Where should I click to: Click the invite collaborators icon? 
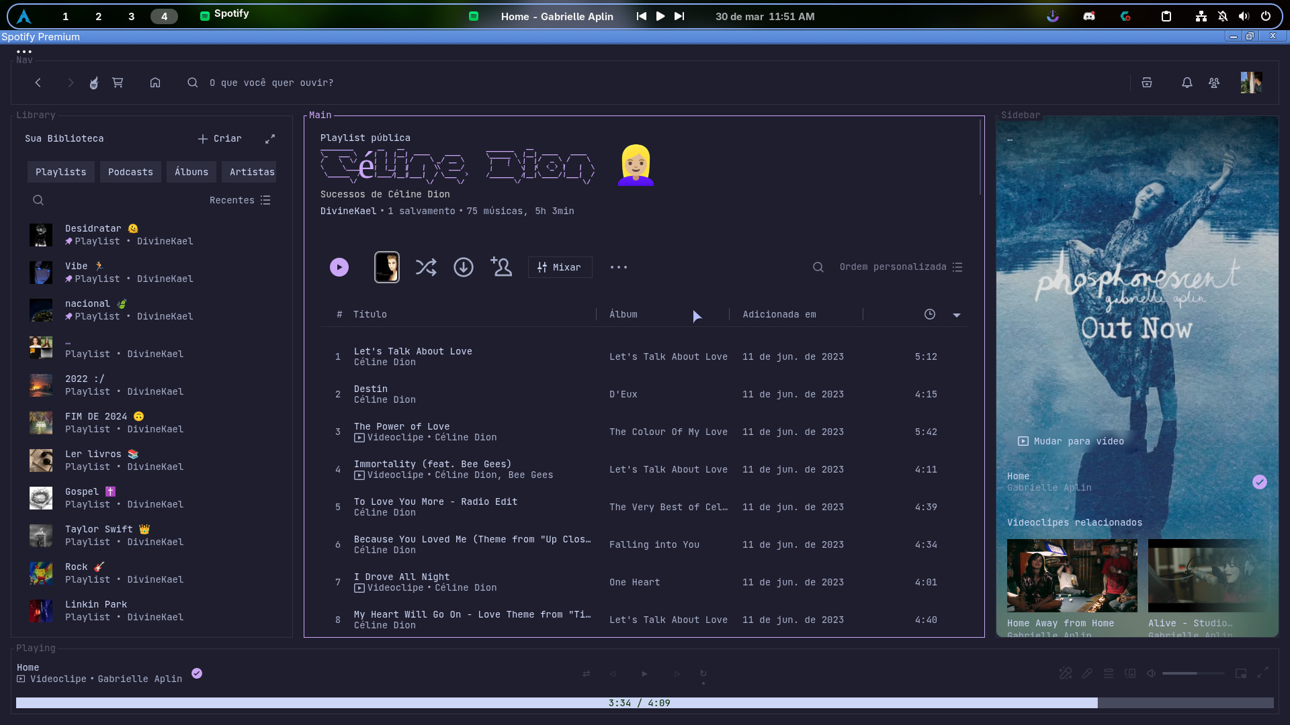(x=501, y=267)
